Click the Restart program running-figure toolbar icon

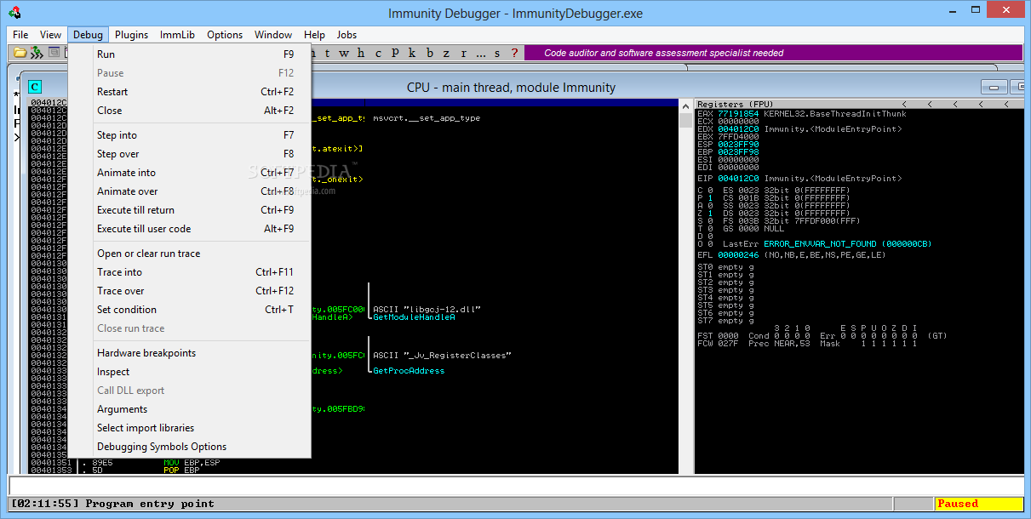(36, 53)
